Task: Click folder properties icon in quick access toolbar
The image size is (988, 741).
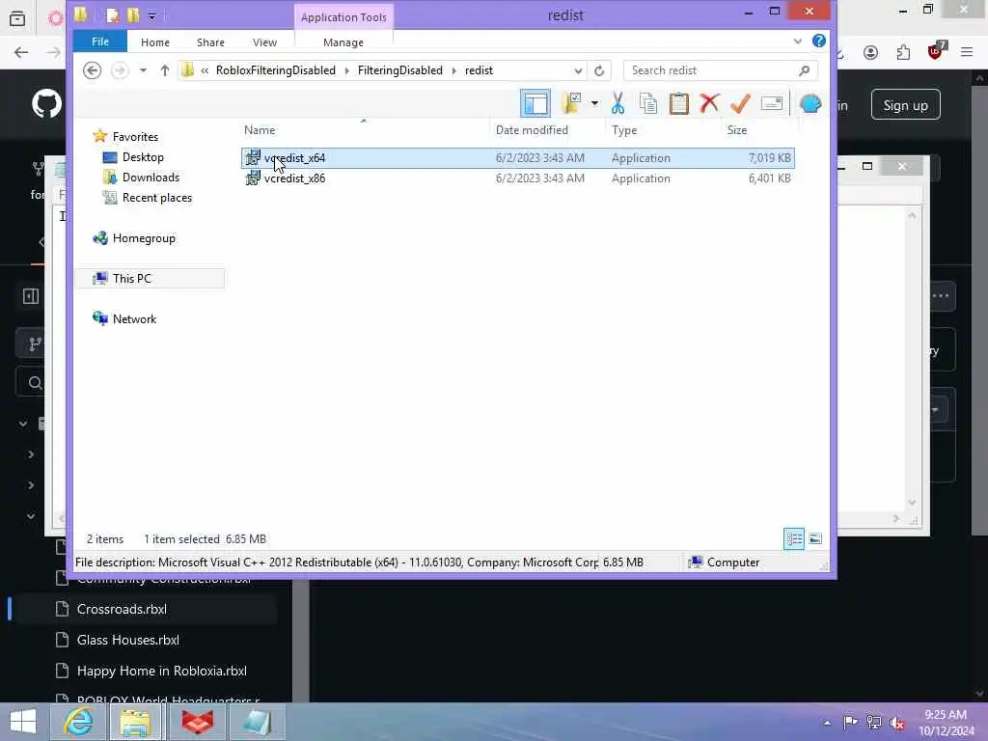Action: (x=113, y=15)
